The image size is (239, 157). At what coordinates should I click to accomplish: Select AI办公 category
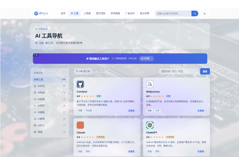pos(49,125)
